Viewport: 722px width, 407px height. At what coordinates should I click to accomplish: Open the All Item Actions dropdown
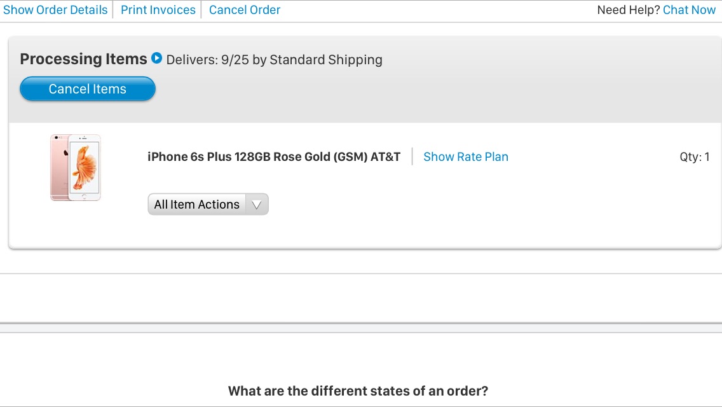click(x=208, y=204)
